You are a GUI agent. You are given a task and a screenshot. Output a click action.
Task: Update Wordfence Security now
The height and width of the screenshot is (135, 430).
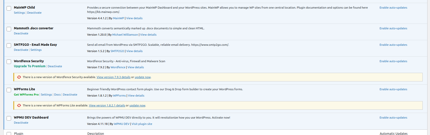pos(142,77)
